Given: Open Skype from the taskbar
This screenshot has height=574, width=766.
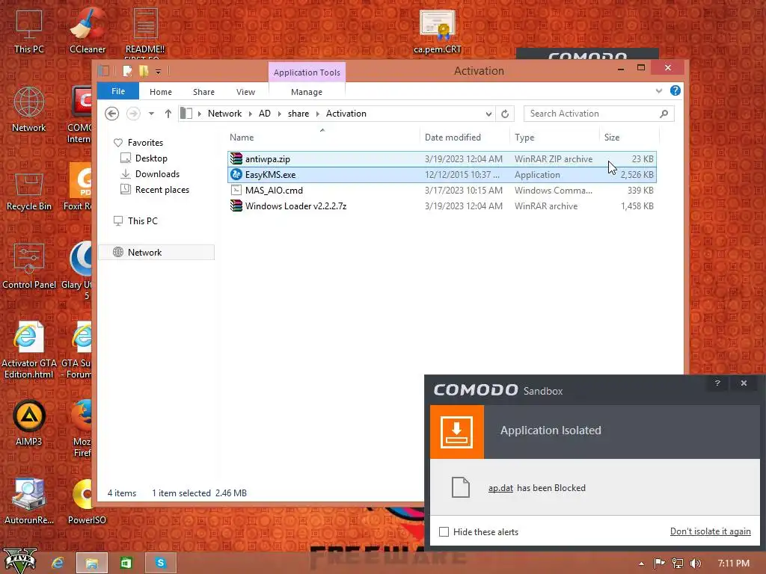Looking at the screenshot, I should pyautogui.click(x=160, y=564).
